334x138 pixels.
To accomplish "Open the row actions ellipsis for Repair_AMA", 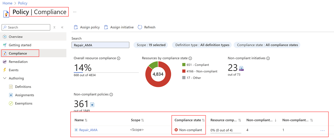I will pyautogui.click(x=323, y=130).
